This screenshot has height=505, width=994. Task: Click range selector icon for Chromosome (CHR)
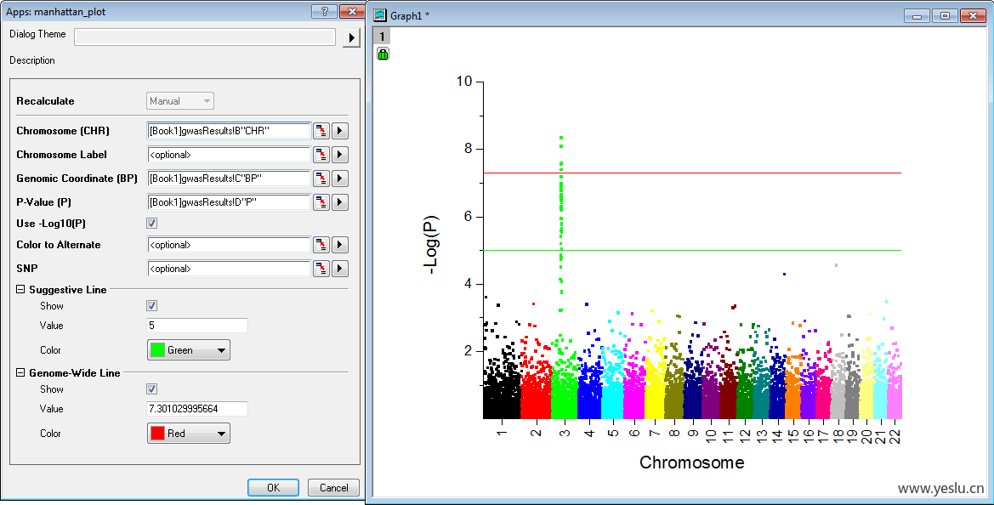[321, 131]
